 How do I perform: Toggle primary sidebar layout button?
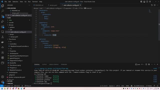coord(141,2)
